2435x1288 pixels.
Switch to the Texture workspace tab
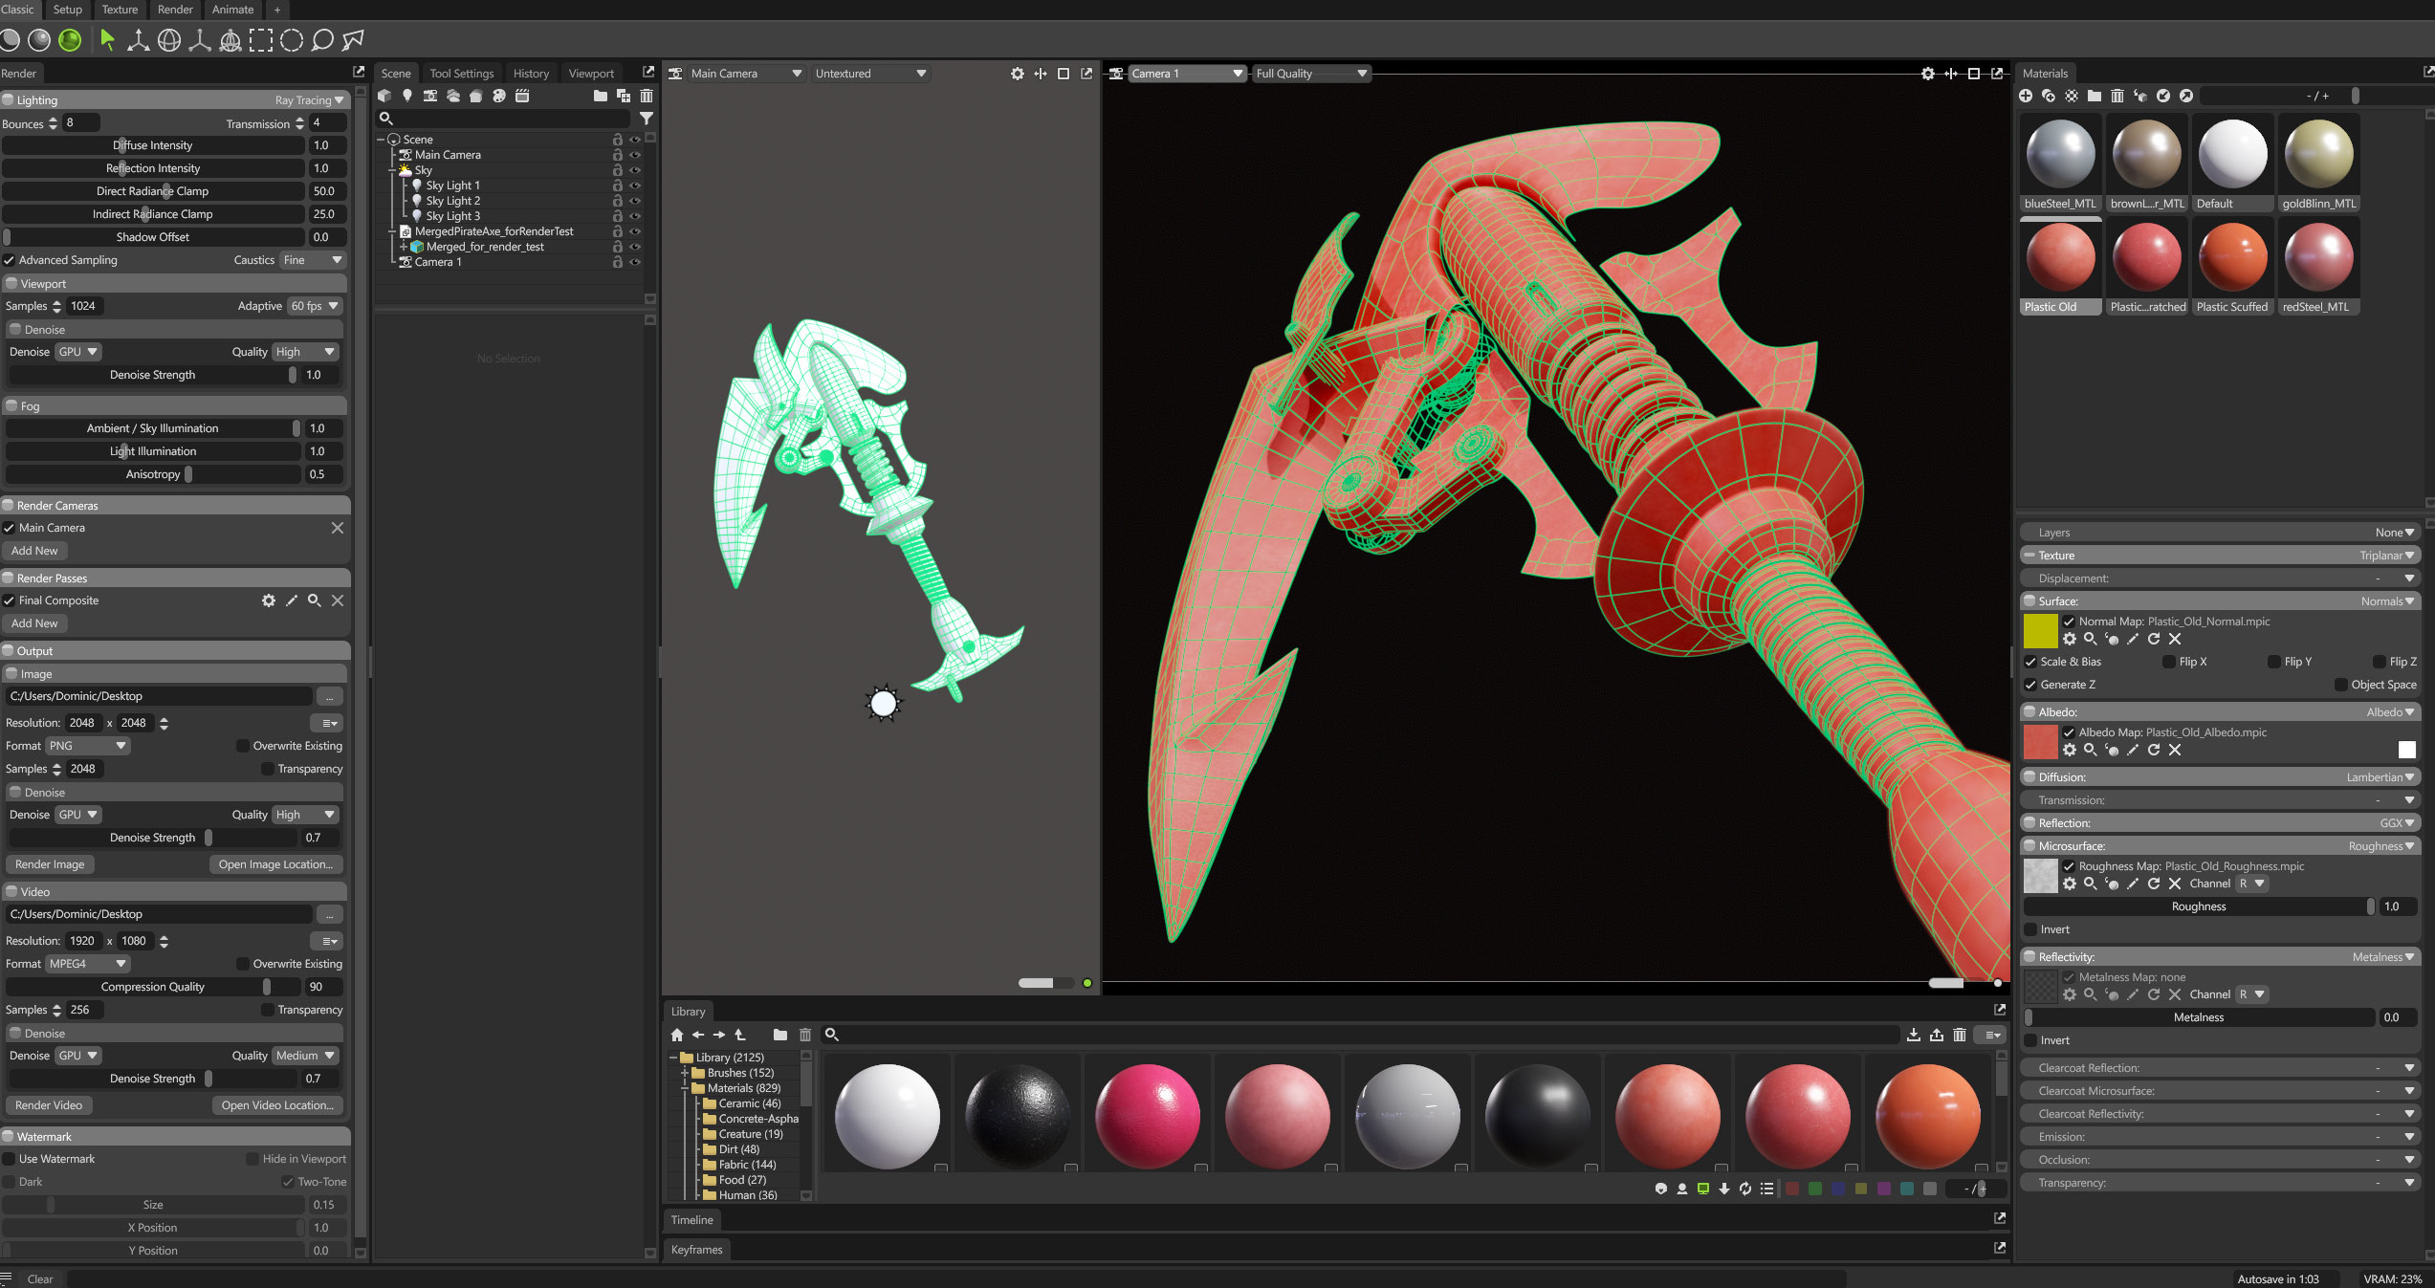[120, 10]
